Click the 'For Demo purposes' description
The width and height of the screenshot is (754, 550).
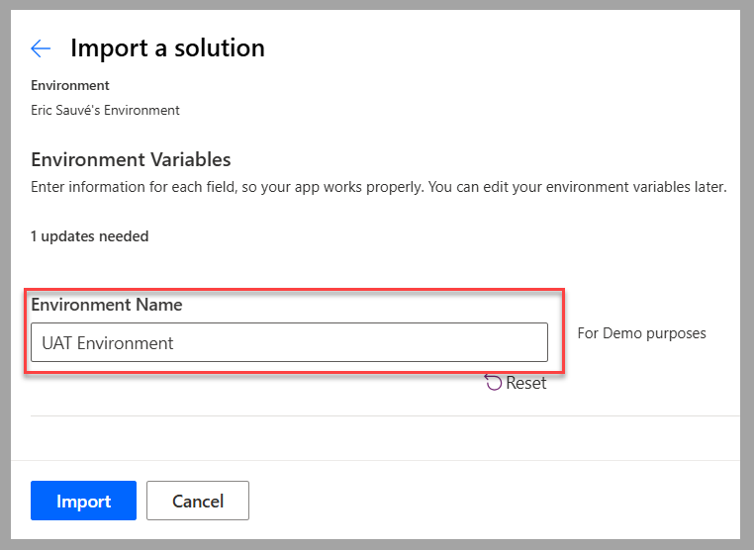641,333
